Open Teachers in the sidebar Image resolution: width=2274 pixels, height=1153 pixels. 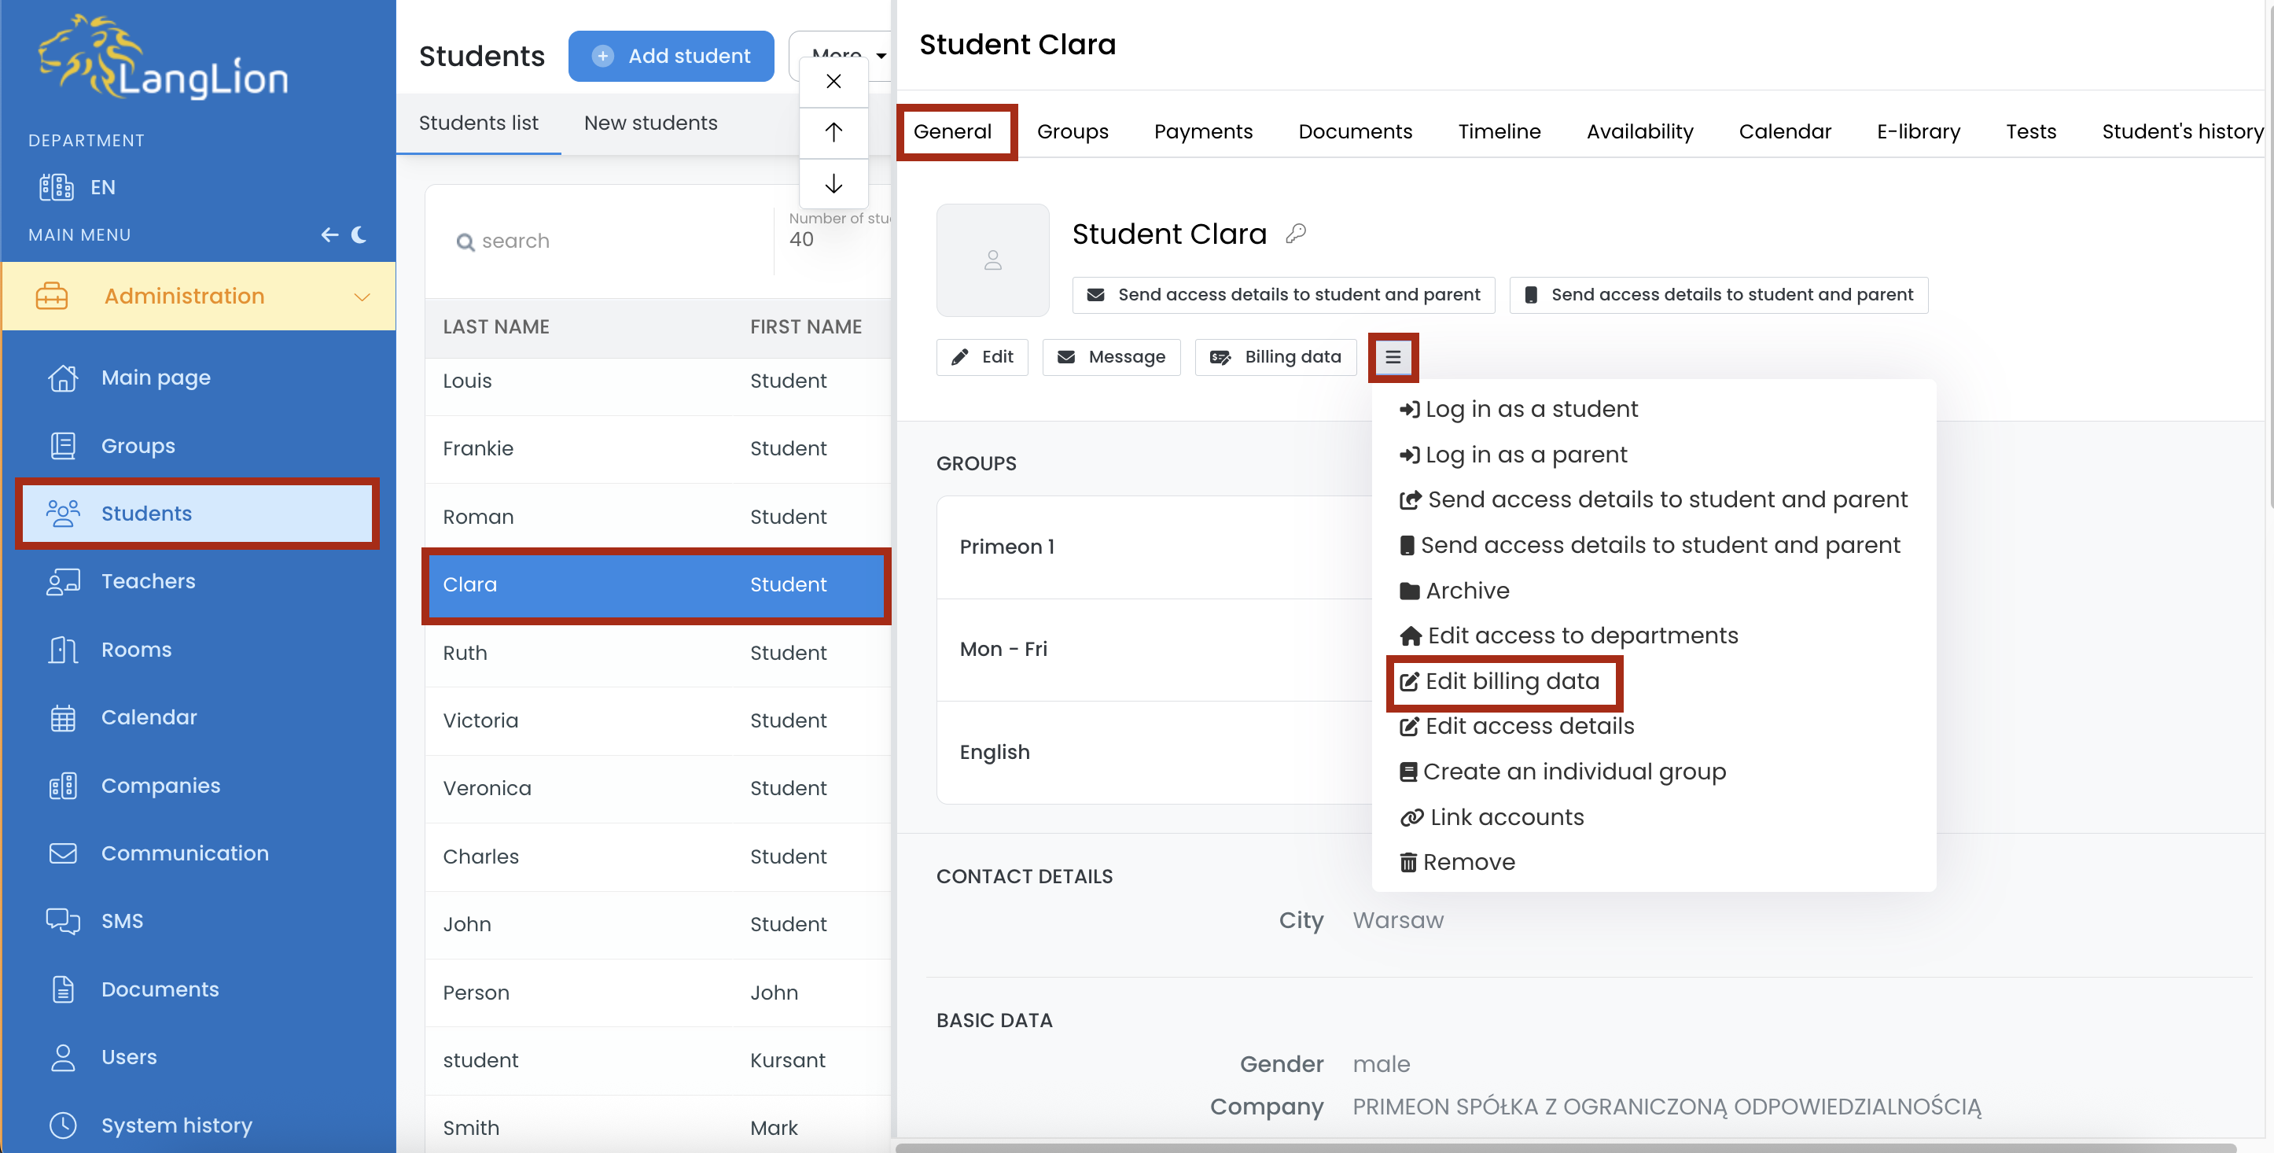click(147, 581)
